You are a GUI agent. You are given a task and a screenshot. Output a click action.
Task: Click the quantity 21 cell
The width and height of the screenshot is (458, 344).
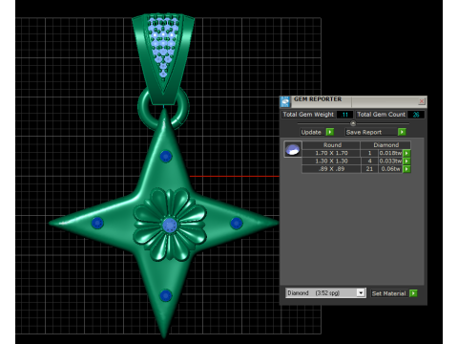[369, 169]
